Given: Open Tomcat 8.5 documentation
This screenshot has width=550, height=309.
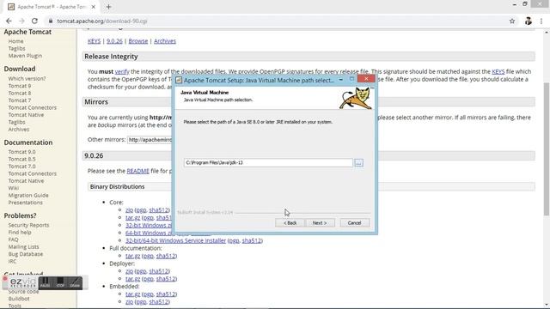Looking at the screenshot, I should pyautogui.click(x=21, y=159).
